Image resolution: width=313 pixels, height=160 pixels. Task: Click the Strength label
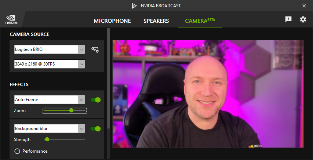22,139
